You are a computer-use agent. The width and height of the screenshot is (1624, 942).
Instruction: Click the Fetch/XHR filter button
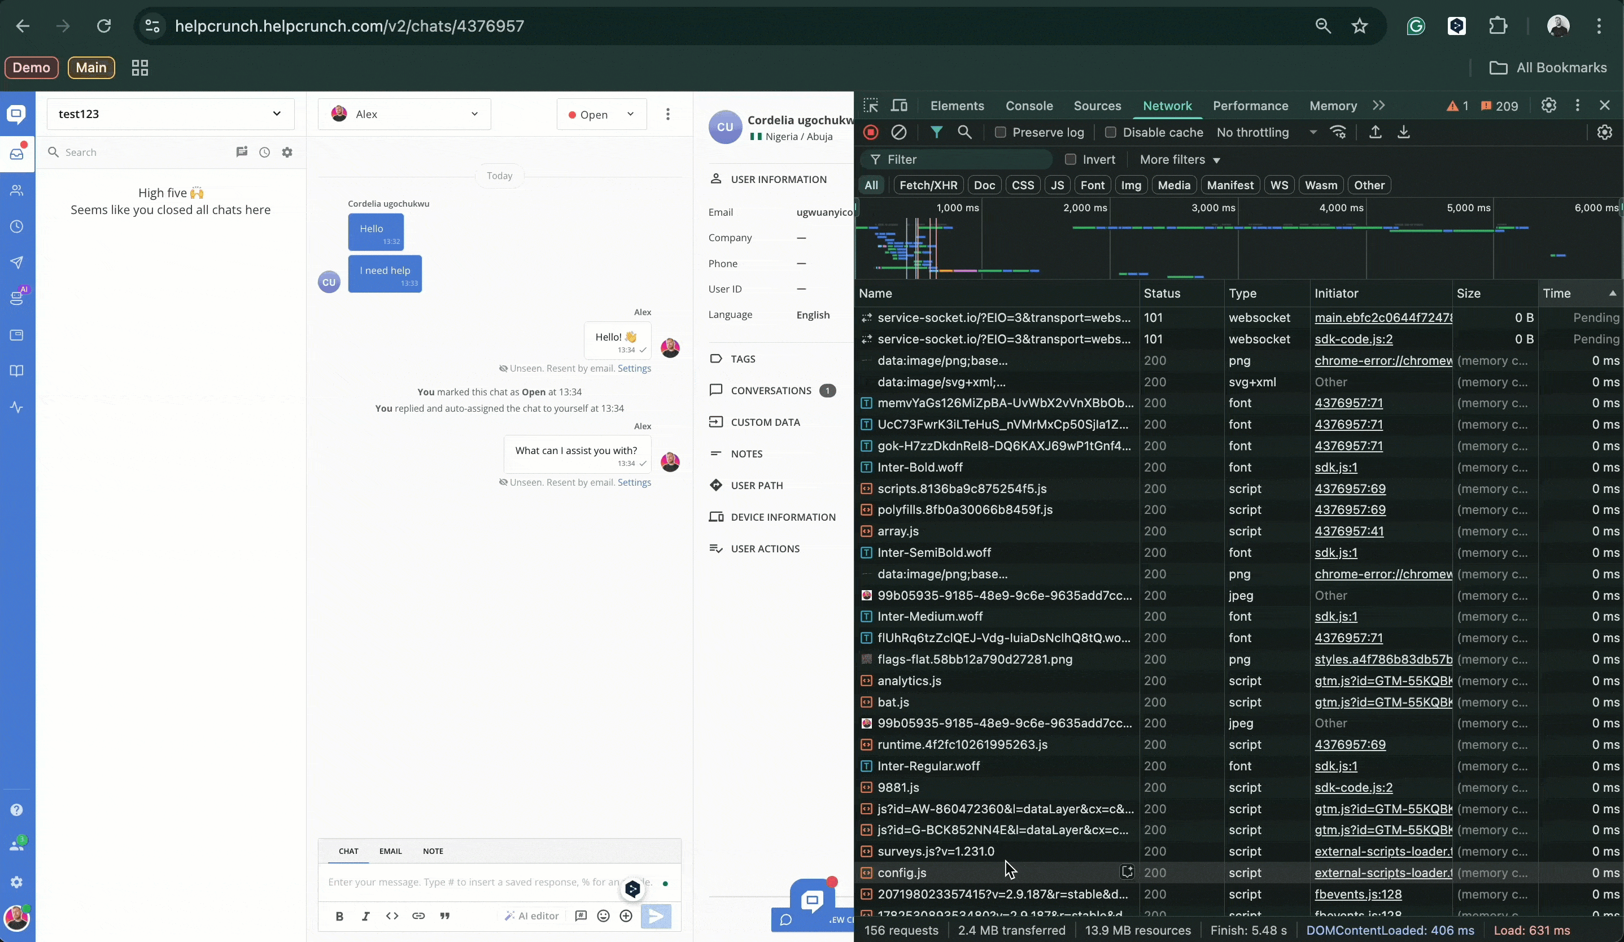click(928, 186)
